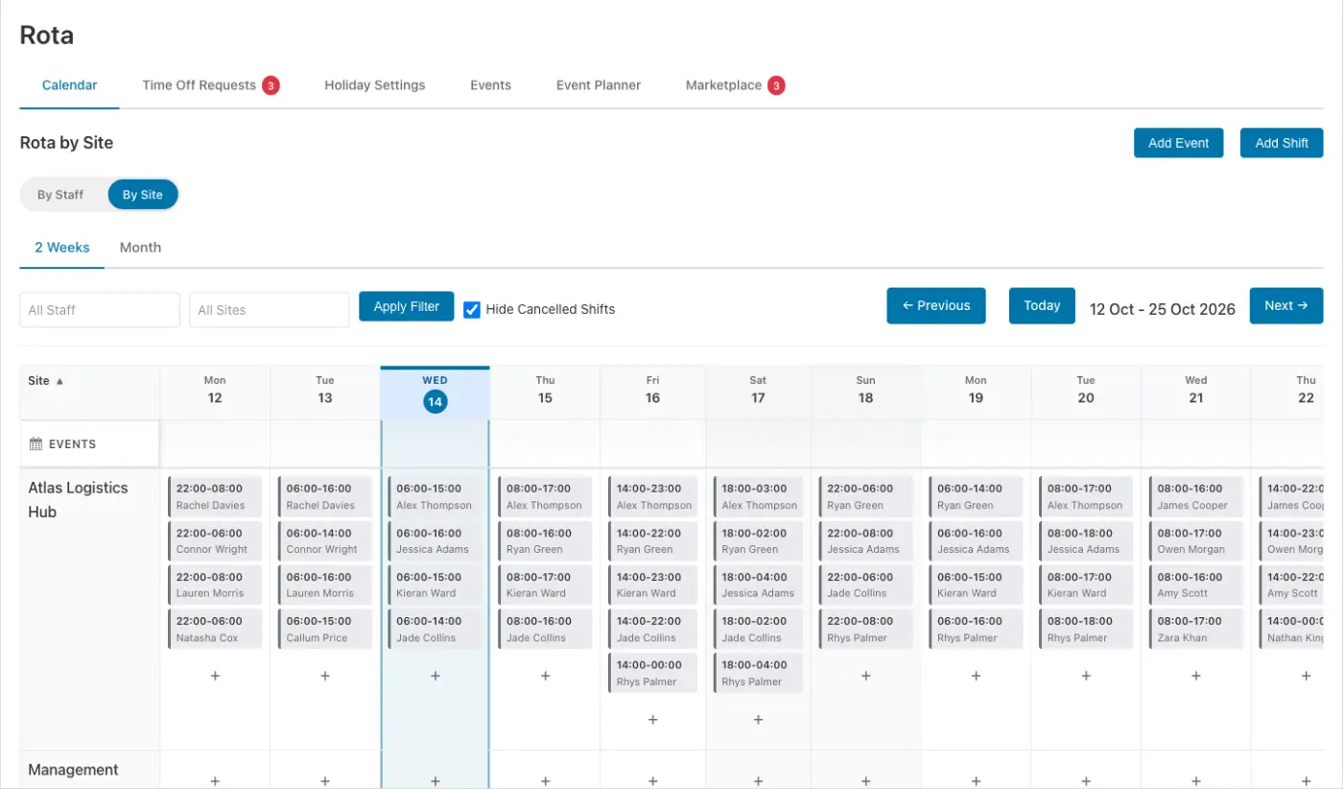Open the Marketplace tab
Viewport: 1343px width, 789px height.
(x=735, y=85)
